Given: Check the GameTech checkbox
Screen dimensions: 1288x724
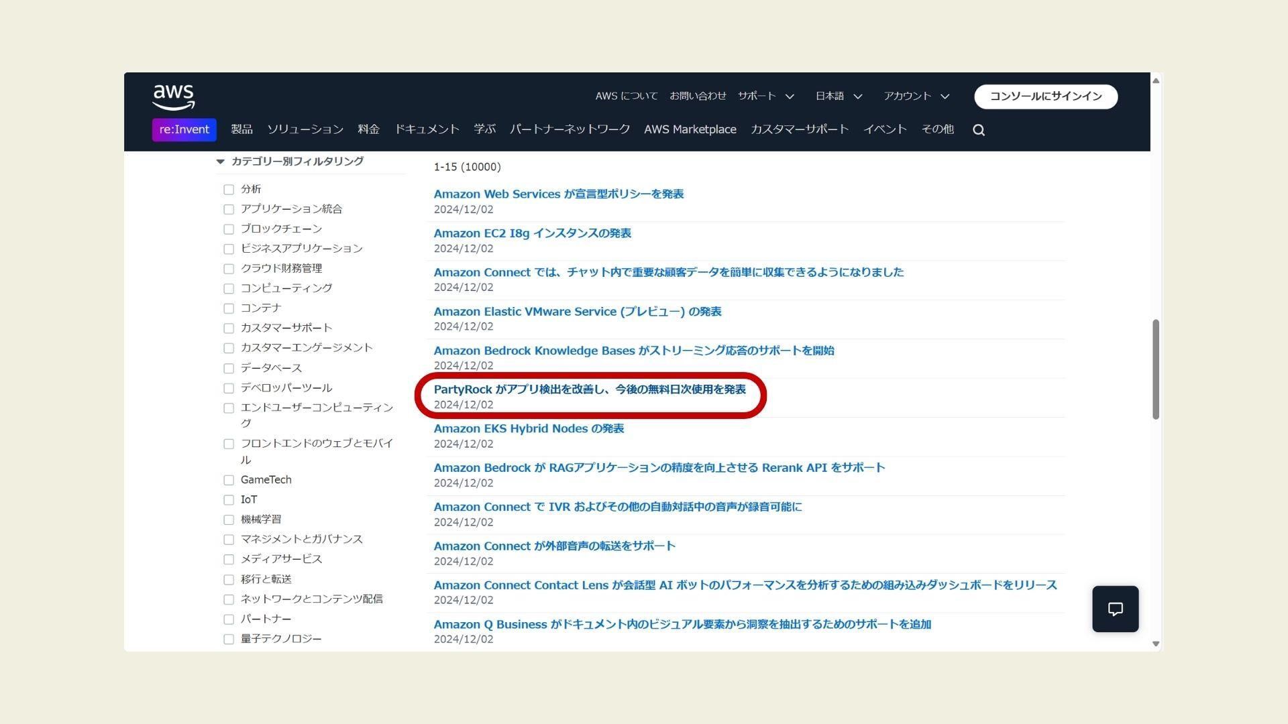Looking at the screenshot, I should [x=229, y=480].
